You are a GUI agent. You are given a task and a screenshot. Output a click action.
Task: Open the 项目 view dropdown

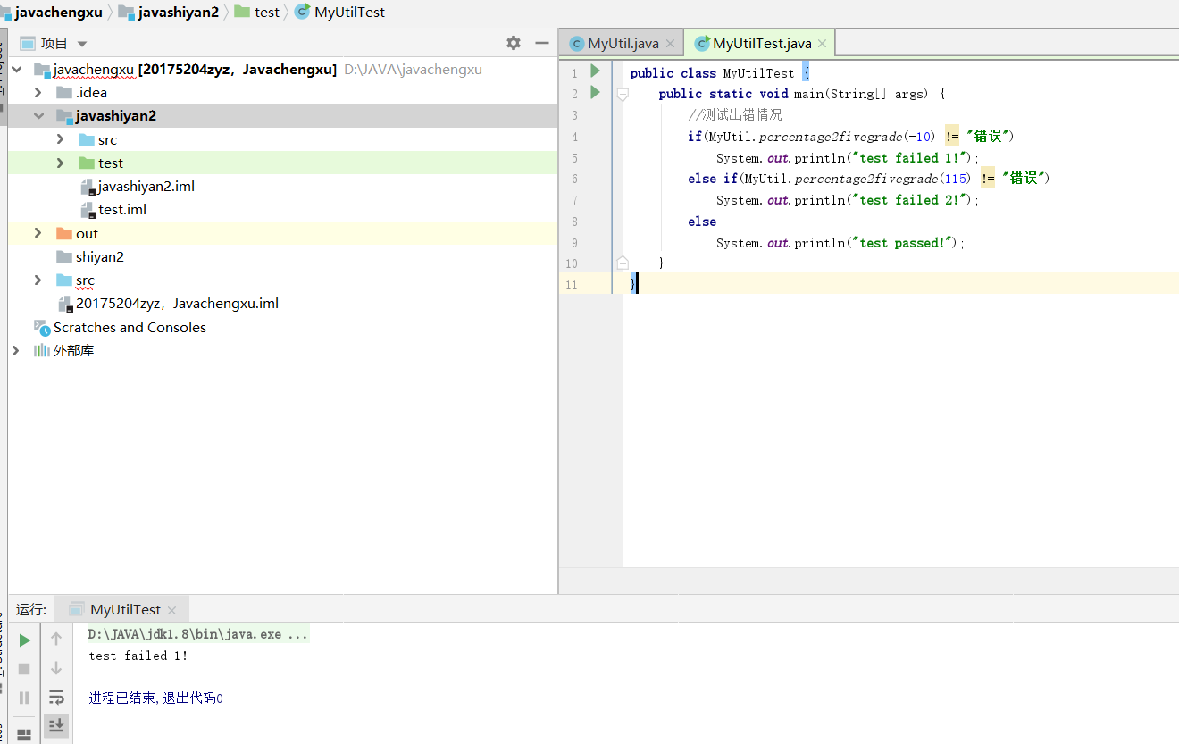[x=82, y=44]
